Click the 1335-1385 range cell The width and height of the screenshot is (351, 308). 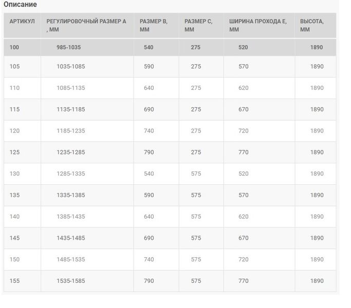pos(71,195)
